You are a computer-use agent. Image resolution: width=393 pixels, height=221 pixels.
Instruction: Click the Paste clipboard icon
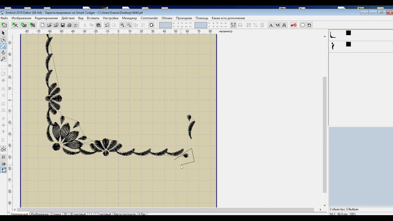click(x=99, y=25)
